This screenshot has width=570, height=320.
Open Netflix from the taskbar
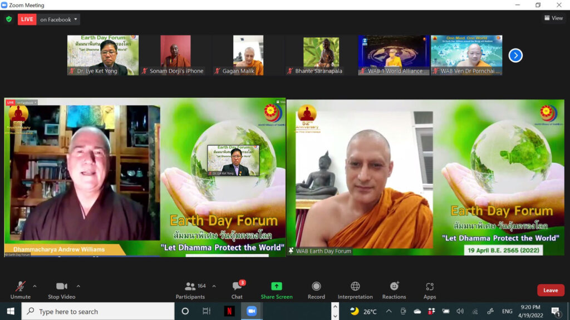229,311
